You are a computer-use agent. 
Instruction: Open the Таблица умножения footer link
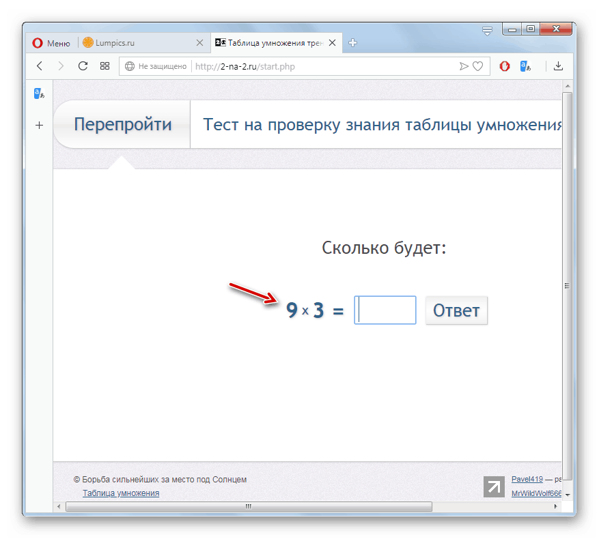[121, 493]
